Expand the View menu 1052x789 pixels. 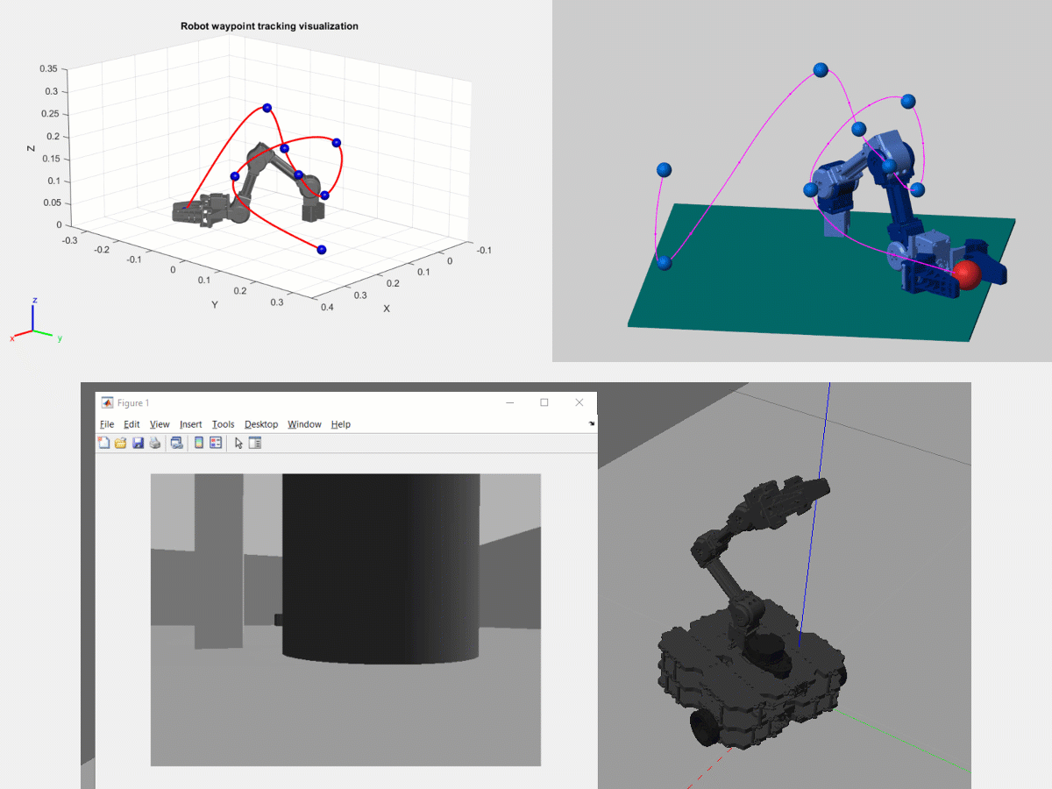pyautogui.click(x=160, y=424)
